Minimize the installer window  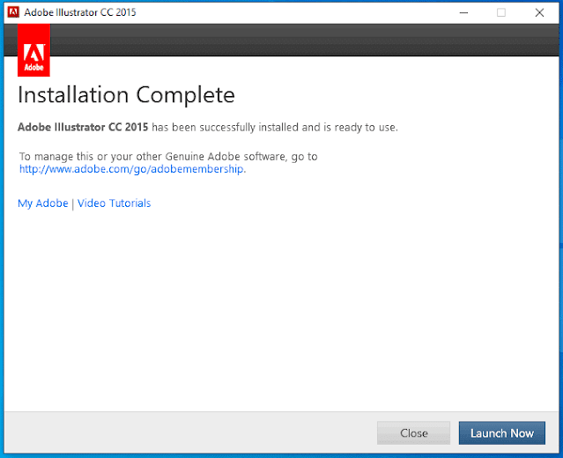463,12
